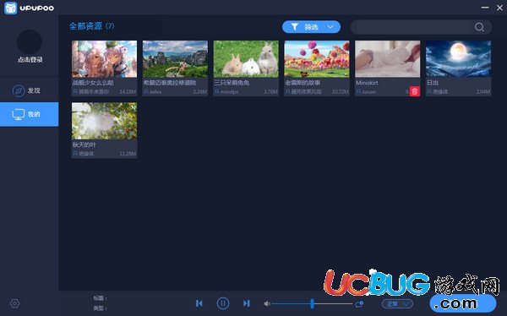Toggle the loop playback mode icon
Screen dimensions: 507x316
tap(359, 303)
